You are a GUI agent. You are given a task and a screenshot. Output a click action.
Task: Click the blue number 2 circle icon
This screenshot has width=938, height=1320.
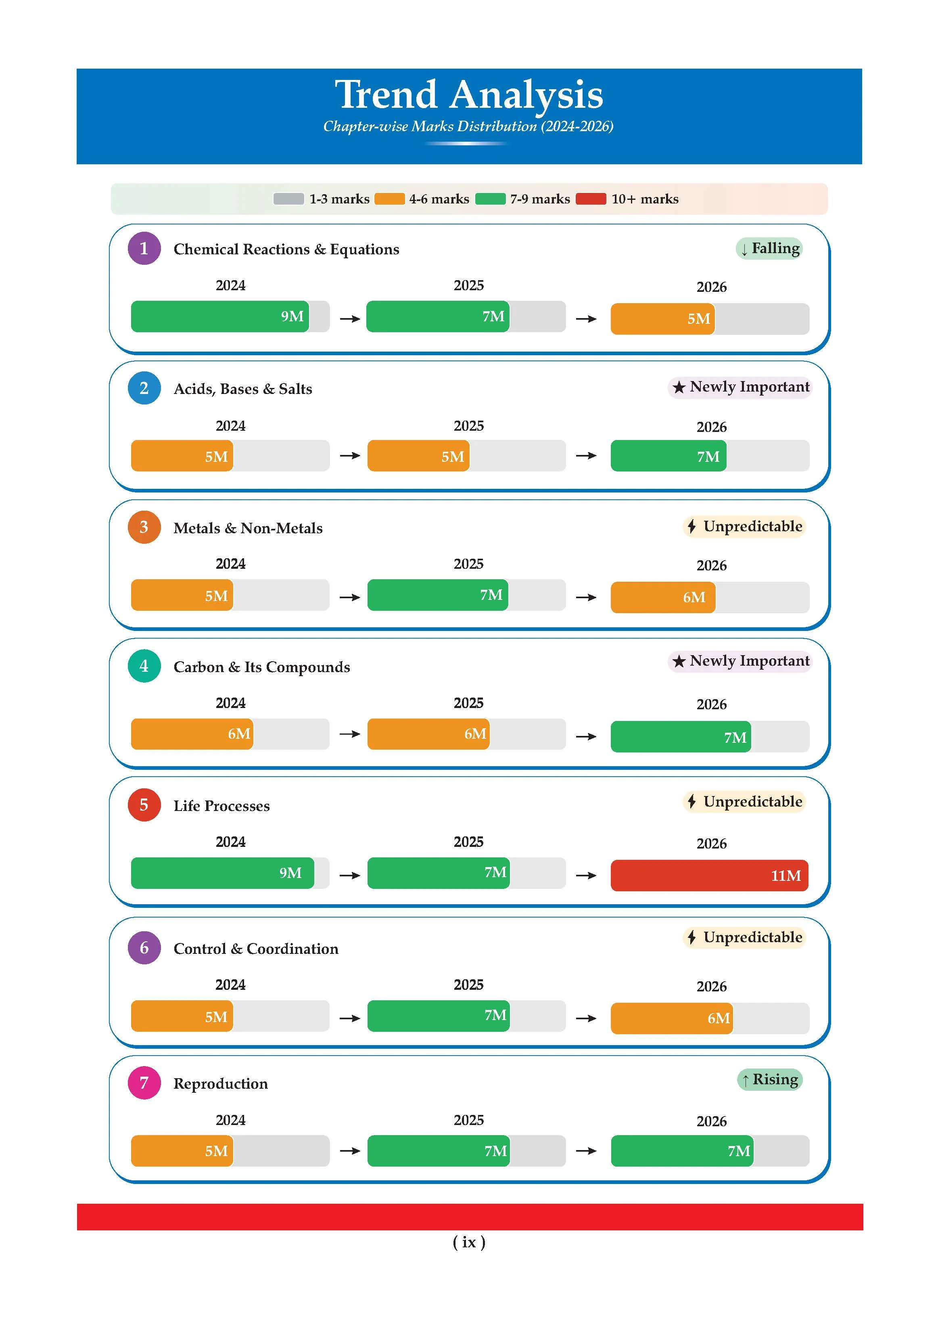pos(144,388)
